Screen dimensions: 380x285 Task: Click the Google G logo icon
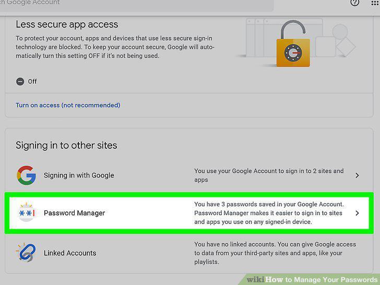point(27,175)
